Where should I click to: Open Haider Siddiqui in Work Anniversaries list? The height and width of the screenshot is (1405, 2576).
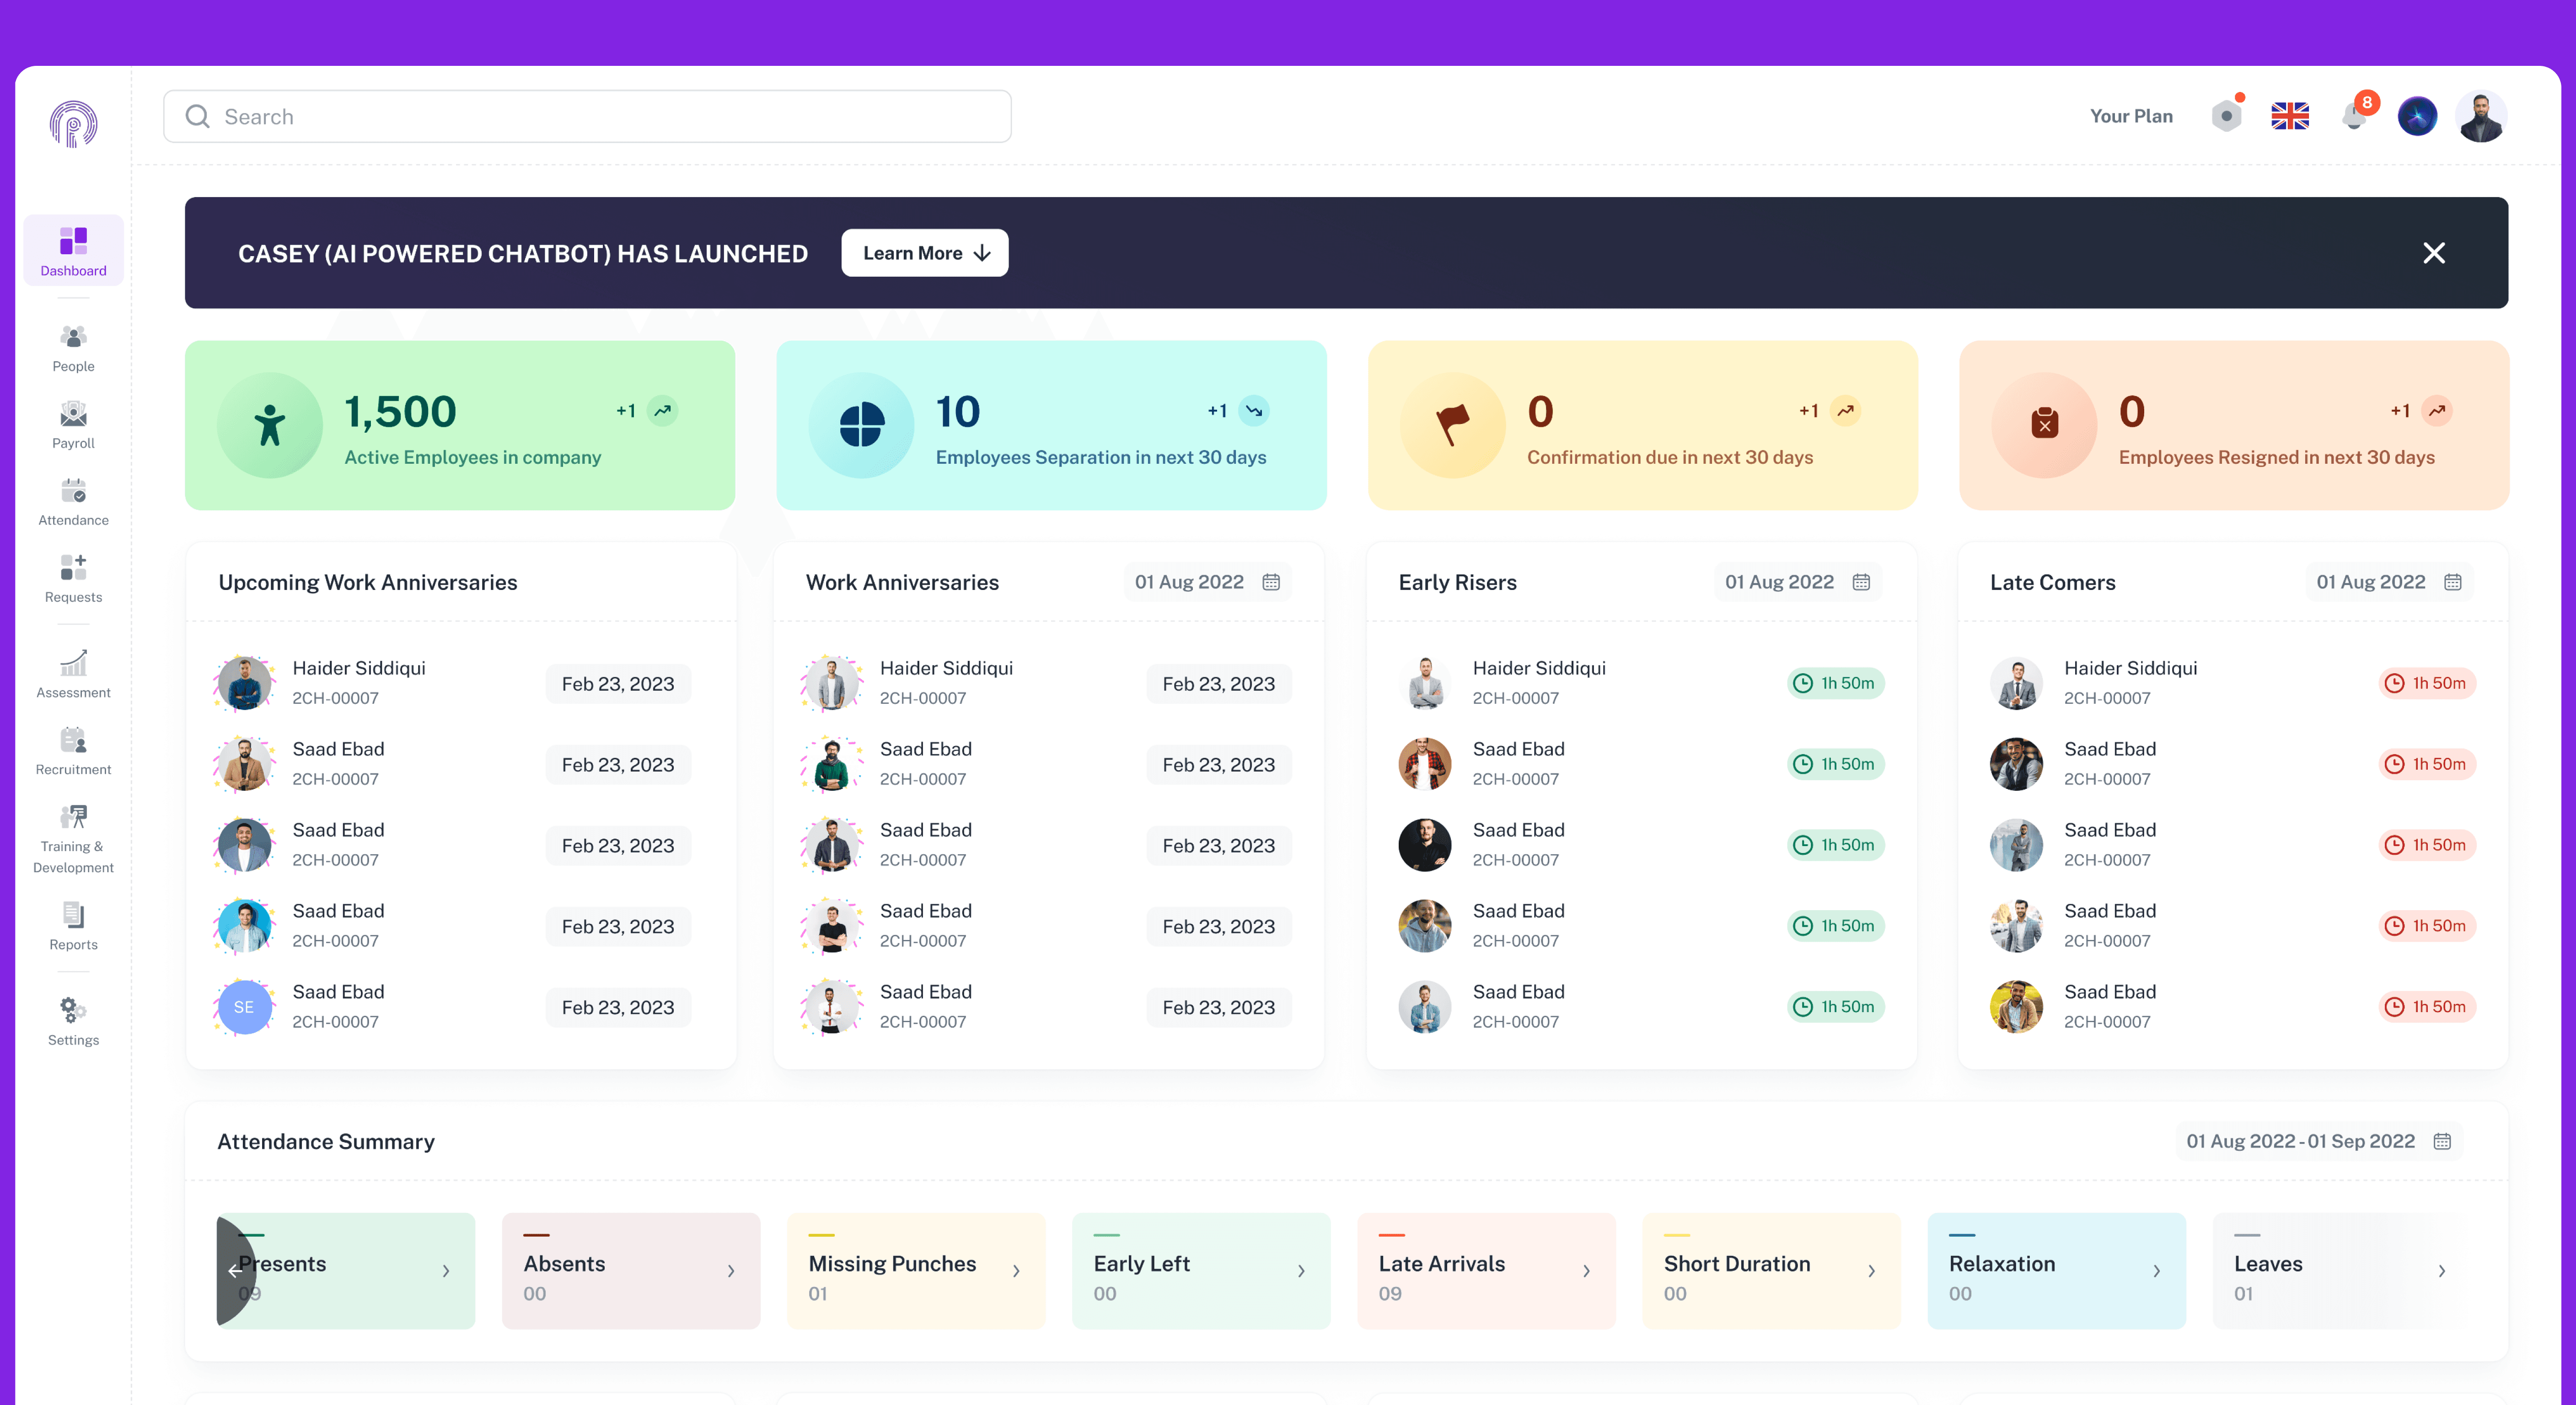pyautogui.click(x=946, y=668)
